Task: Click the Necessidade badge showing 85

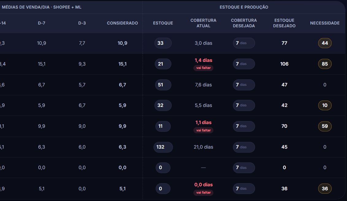Action: pos(325,64)
